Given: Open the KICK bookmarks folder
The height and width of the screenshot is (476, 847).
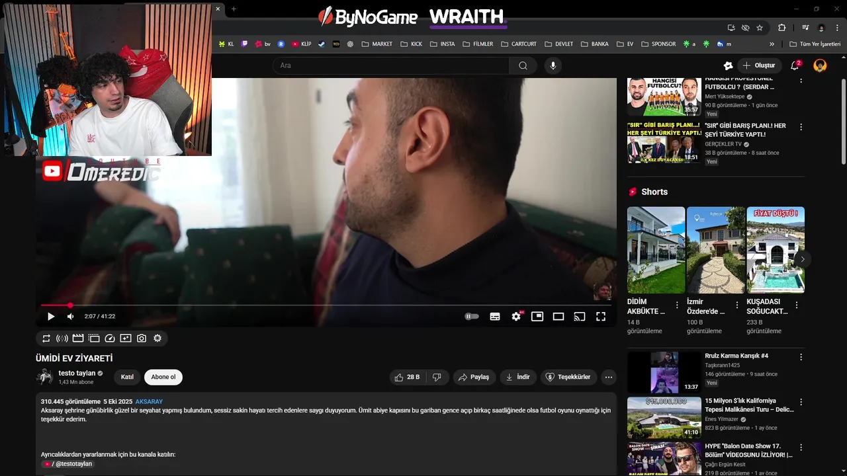Looking at the screenshot, I should coord(411,44).
